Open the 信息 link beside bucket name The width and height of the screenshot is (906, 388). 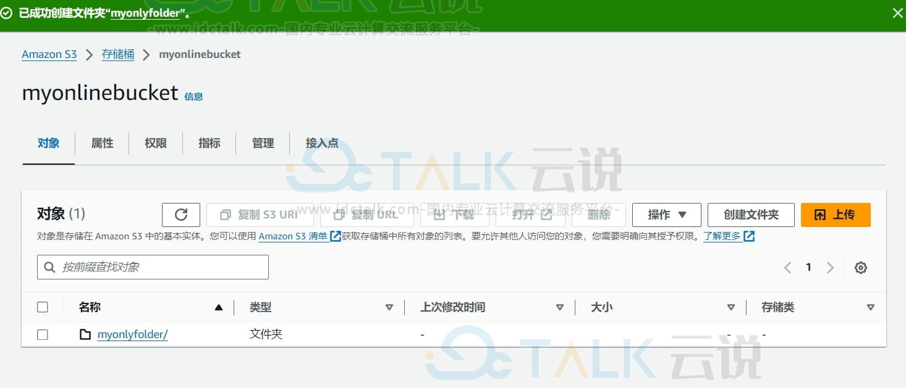tap(193, 96)
